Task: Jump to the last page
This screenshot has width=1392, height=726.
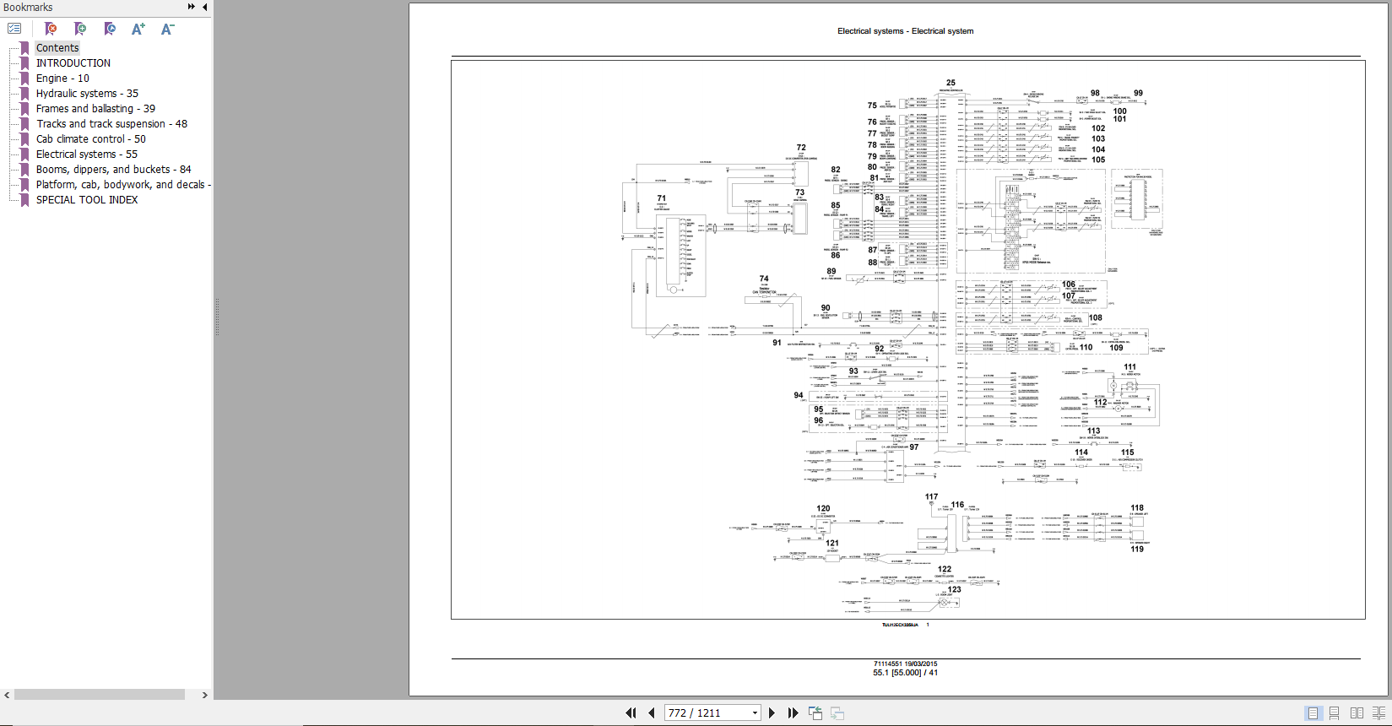Action: click(x=793, y=712)
